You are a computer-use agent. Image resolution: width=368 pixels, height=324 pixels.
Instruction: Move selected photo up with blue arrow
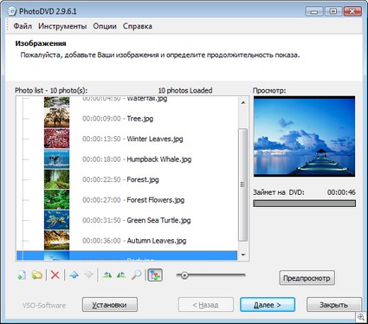(74, 275)
